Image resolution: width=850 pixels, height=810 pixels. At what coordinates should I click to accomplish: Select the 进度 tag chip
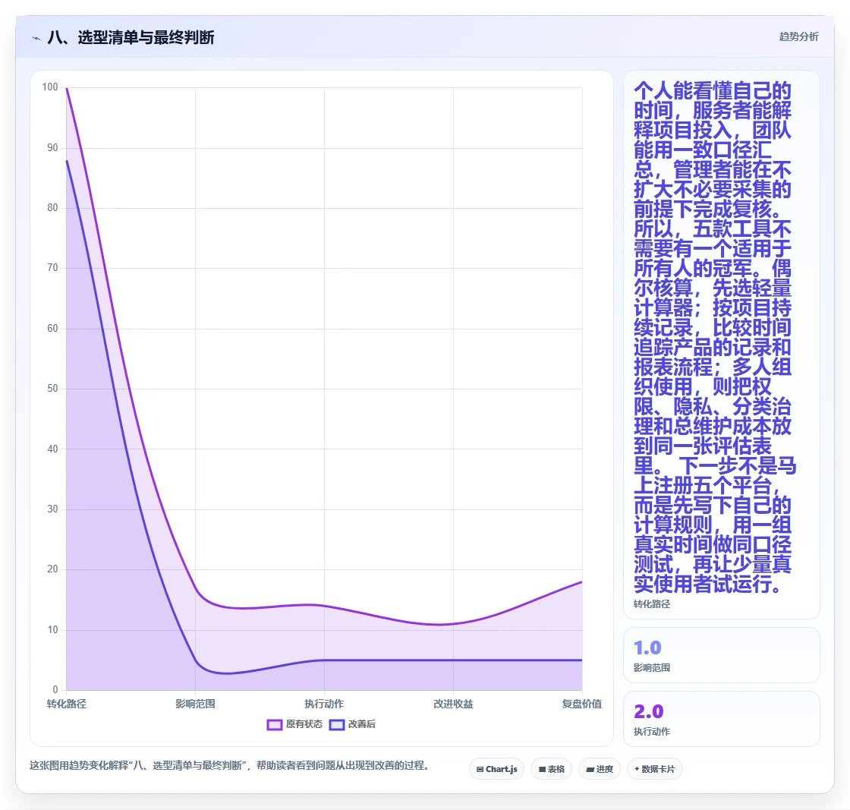600,769
